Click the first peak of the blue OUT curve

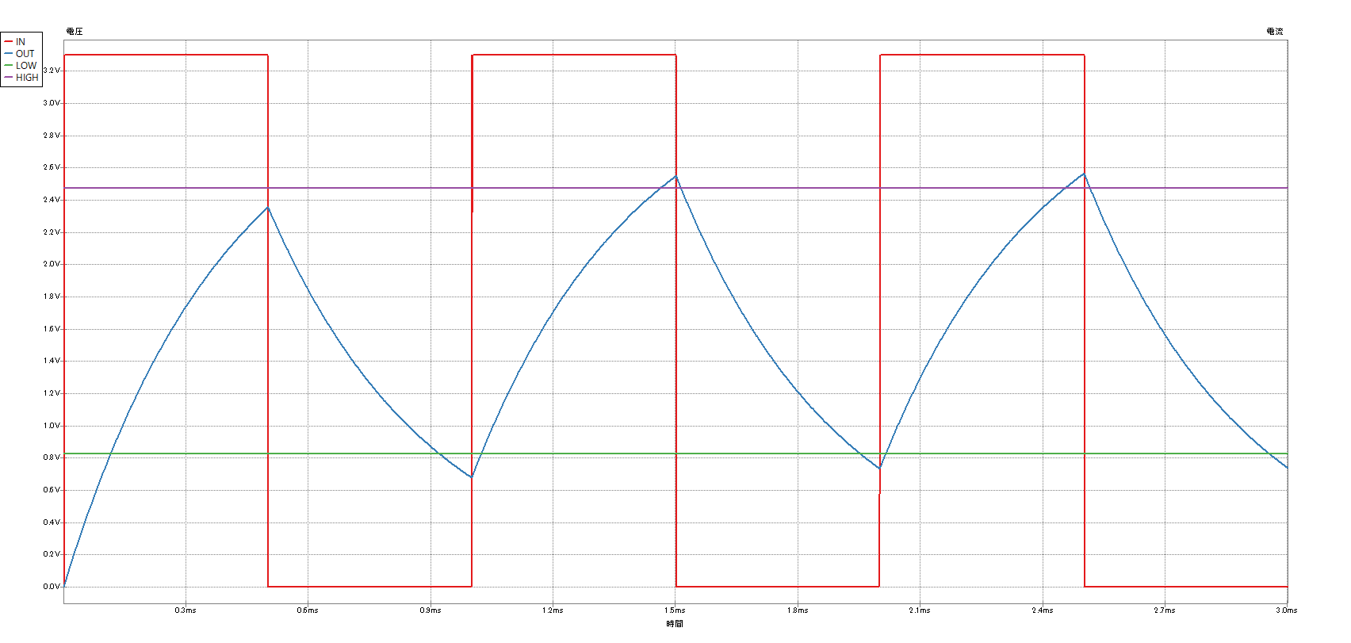(x=268, y=208)
